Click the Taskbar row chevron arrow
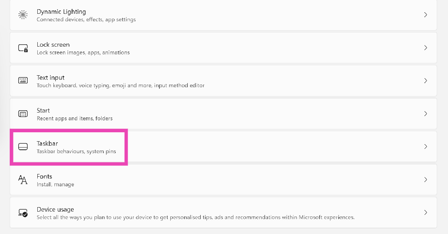 click(426, 147)
